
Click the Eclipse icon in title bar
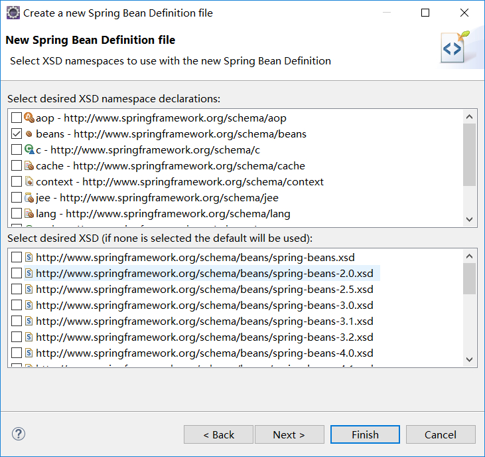tap(13, 13)
